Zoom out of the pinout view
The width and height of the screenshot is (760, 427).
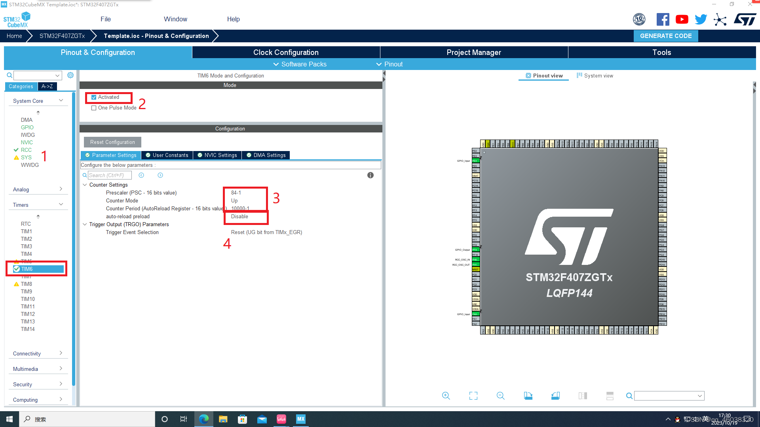pos(500,396)
